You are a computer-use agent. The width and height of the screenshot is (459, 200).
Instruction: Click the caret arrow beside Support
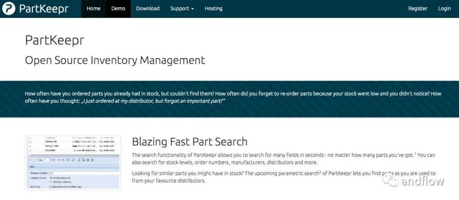(x=193, y=9)
